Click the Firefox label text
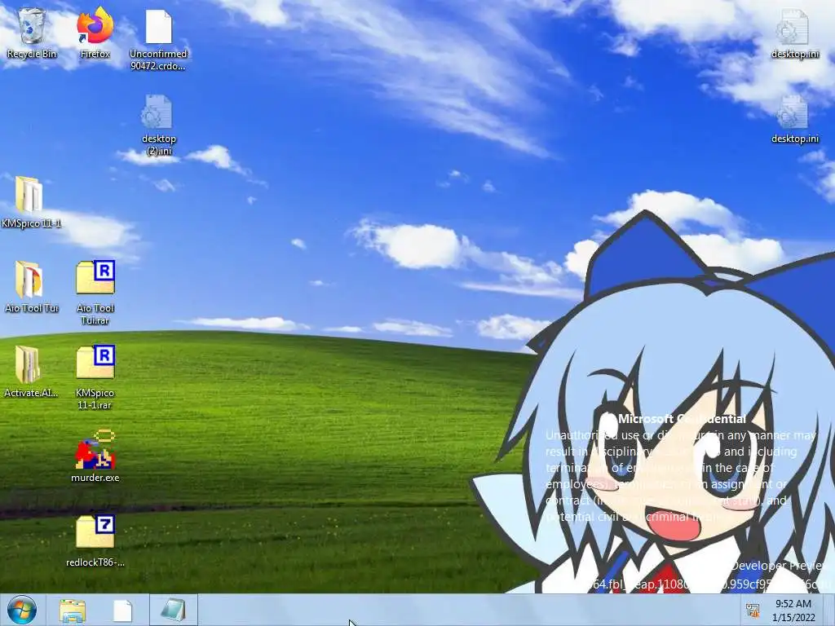 point(95,54)
